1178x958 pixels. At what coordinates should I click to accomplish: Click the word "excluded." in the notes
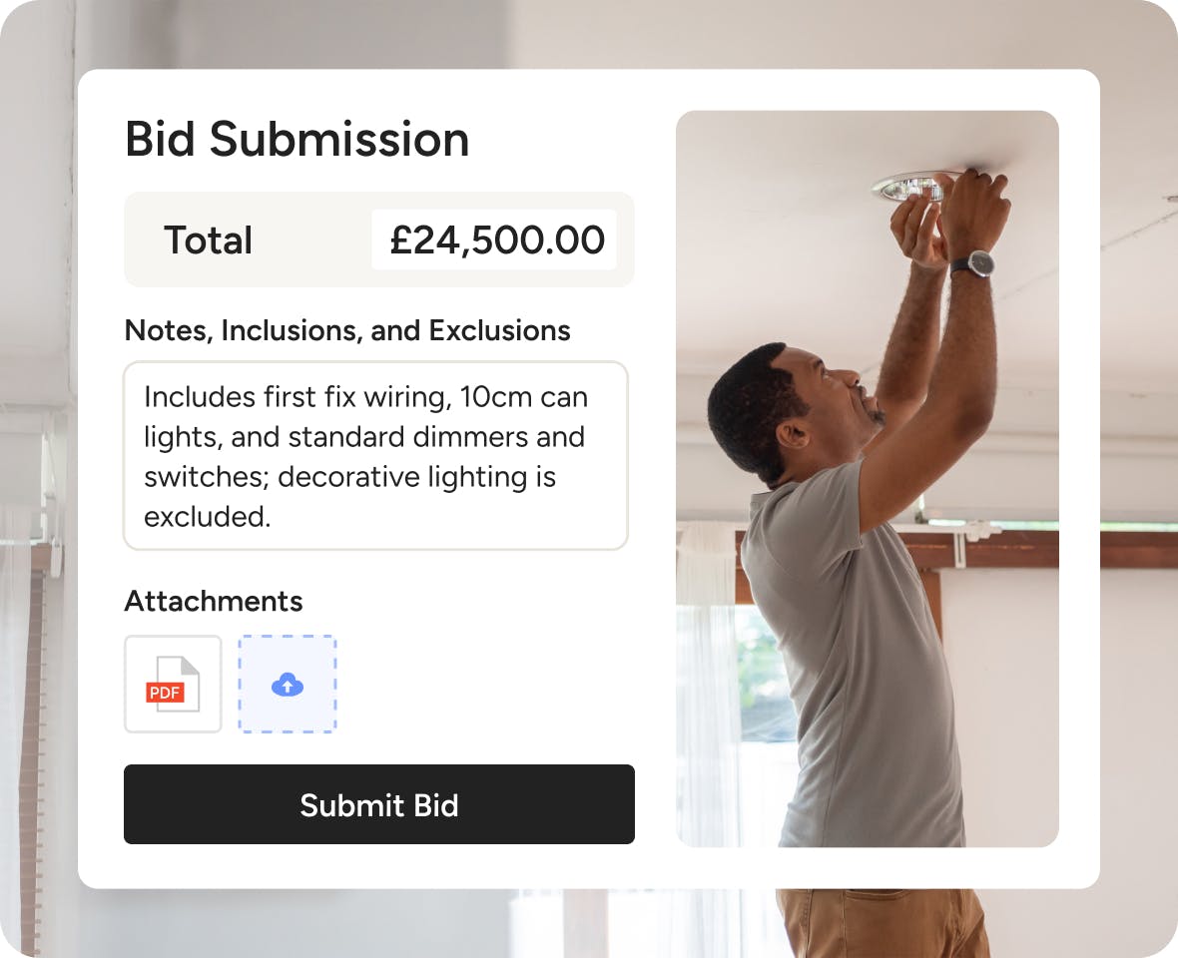[x=208, y=517]
